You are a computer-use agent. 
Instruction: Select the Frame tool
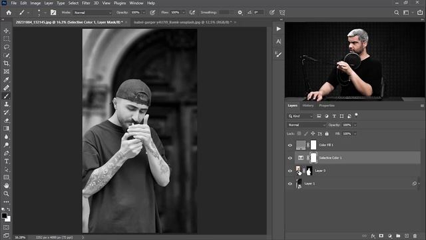[x=6, y=71]
